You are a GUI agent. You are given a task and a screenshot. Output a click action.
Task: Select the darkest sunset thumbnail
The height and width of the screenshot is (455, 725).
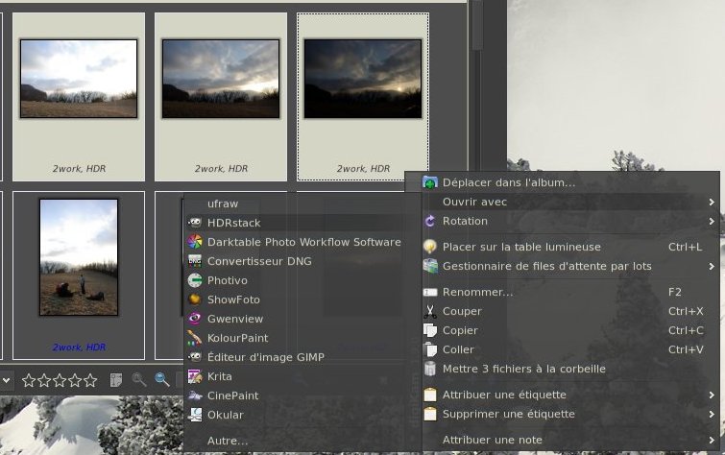[x=363, y=79]
